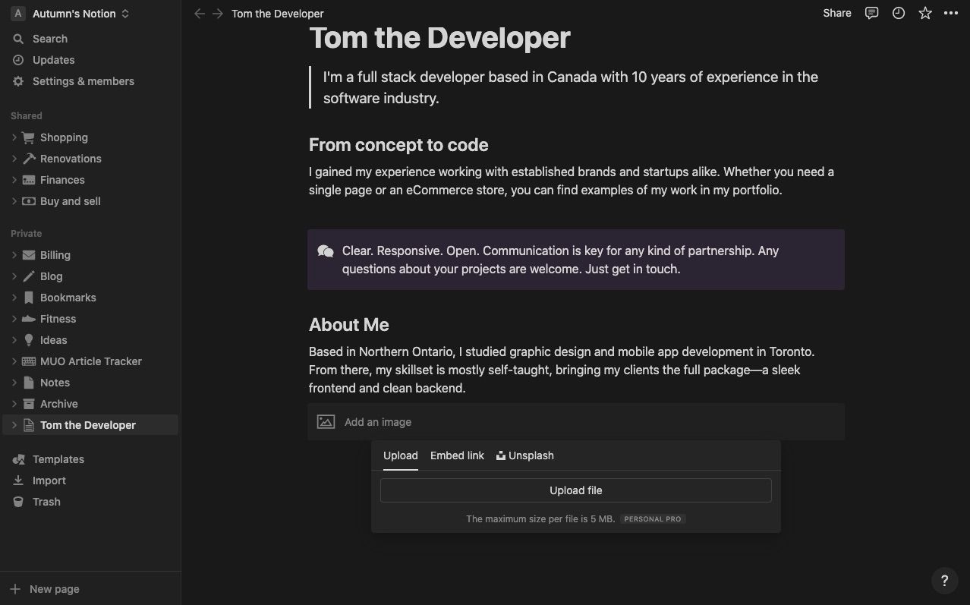The height and width of the screenshot is (605, 970).
Task: Go back with the left arrow
Action: coord(200,14)
